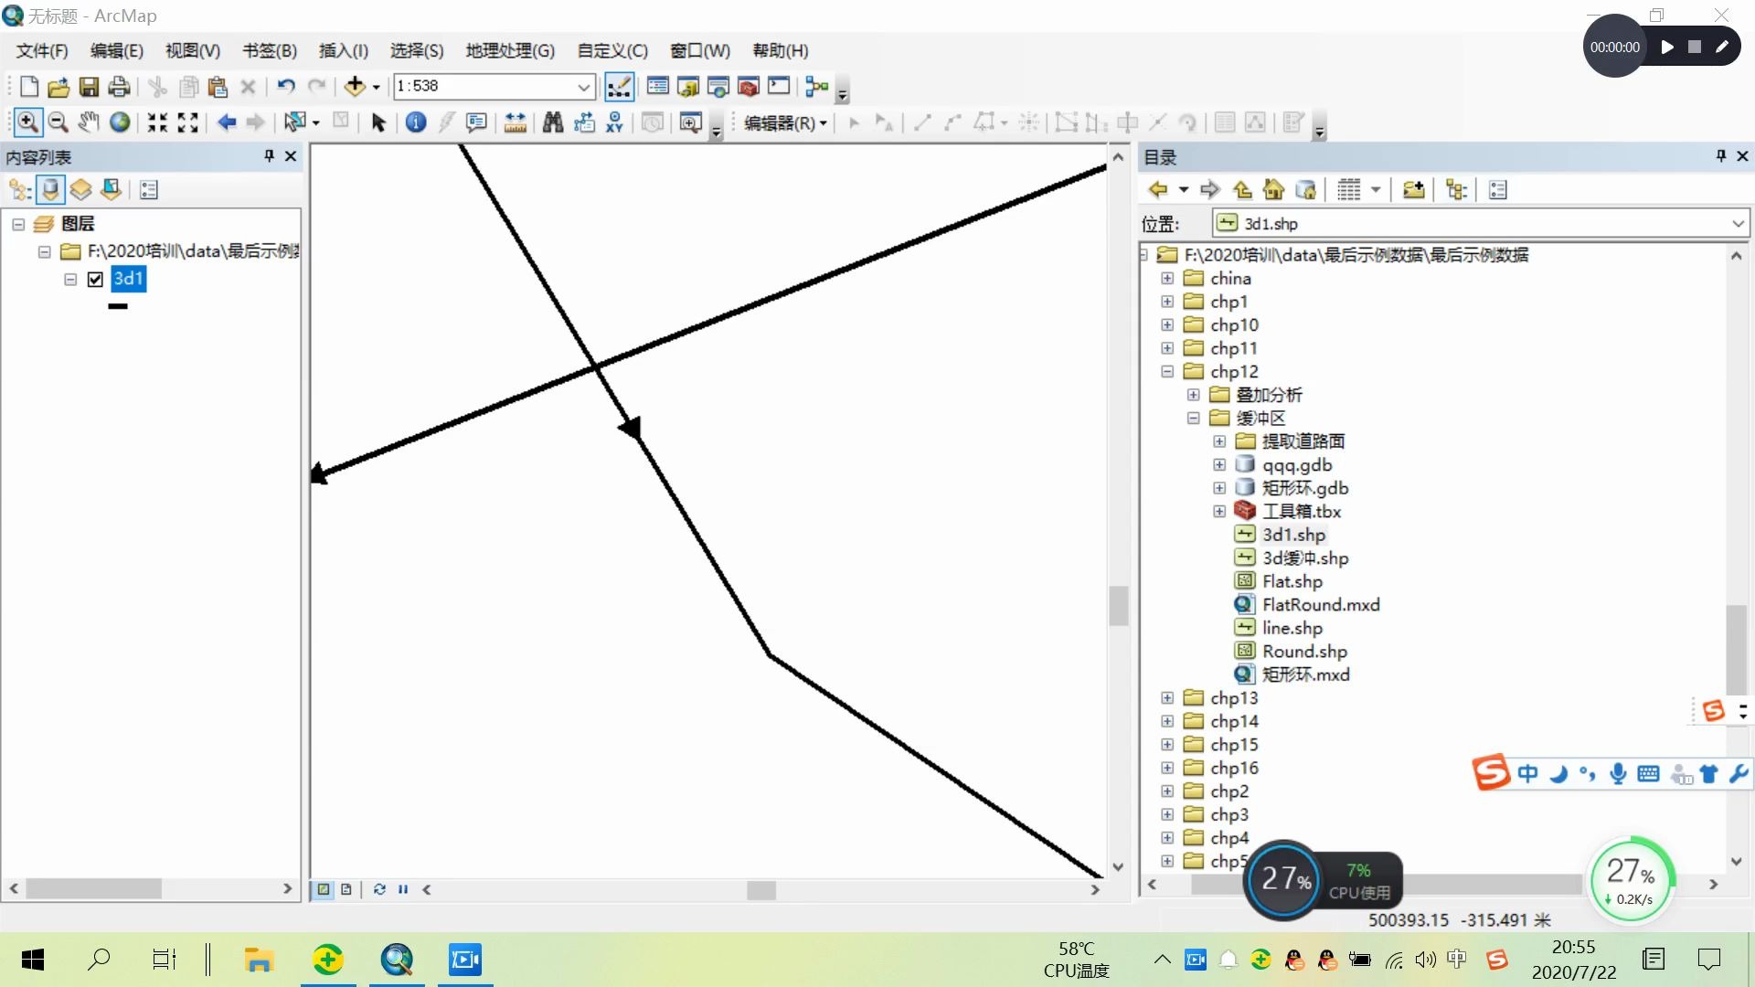
Task: Toggle visibility of the 3d1 layer
Action: coord(95,279)
